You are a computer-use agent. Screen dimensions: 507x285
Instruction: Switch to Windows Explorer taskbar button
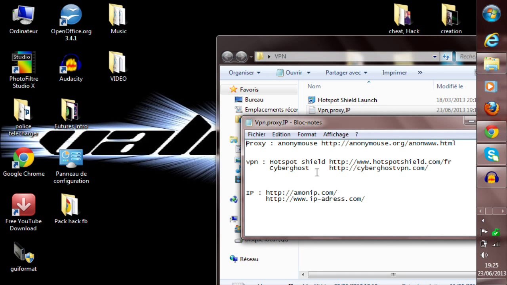(492, 63)
